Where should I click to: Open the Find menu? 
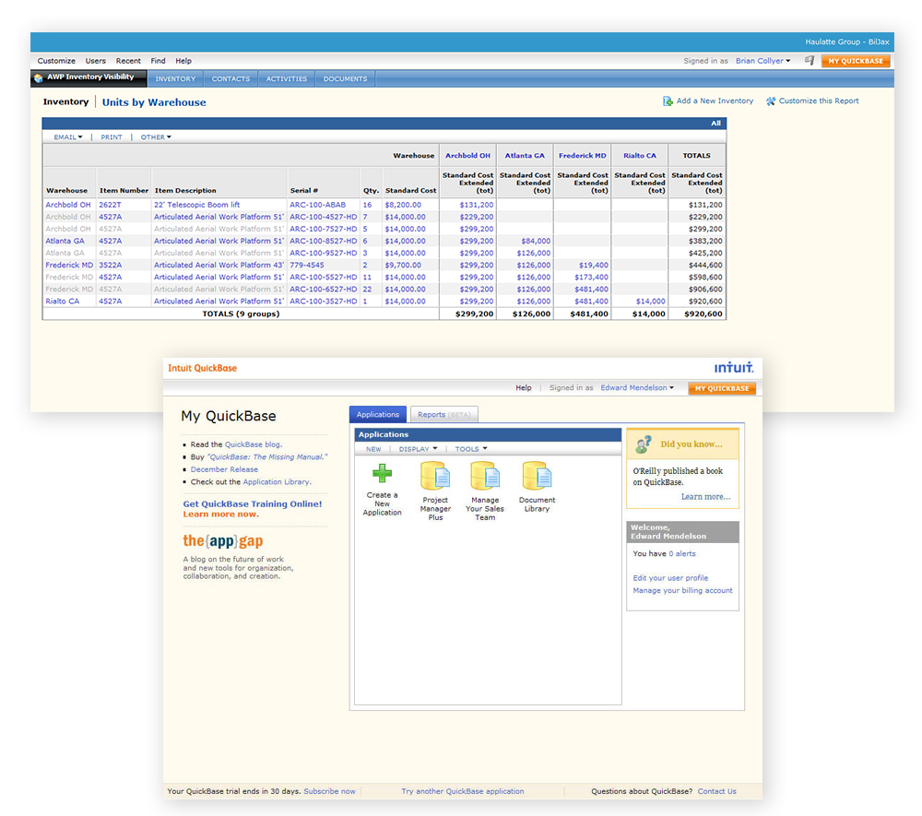158,61
